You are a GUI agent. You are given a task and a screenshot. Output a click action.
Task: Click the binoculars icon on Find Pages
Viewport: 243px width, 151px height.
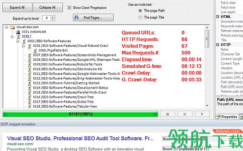76,17
